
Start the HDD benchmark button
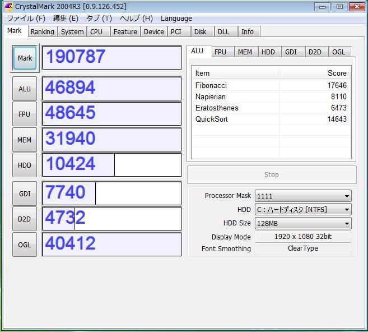click(25, 165)
